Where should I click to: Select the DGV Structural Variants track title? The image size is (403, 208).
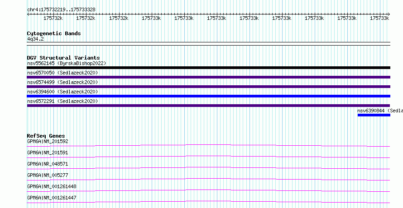[63, 58]
